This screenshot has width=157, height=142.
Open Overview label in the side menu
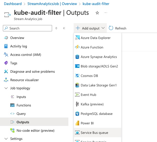click(17, 38)
